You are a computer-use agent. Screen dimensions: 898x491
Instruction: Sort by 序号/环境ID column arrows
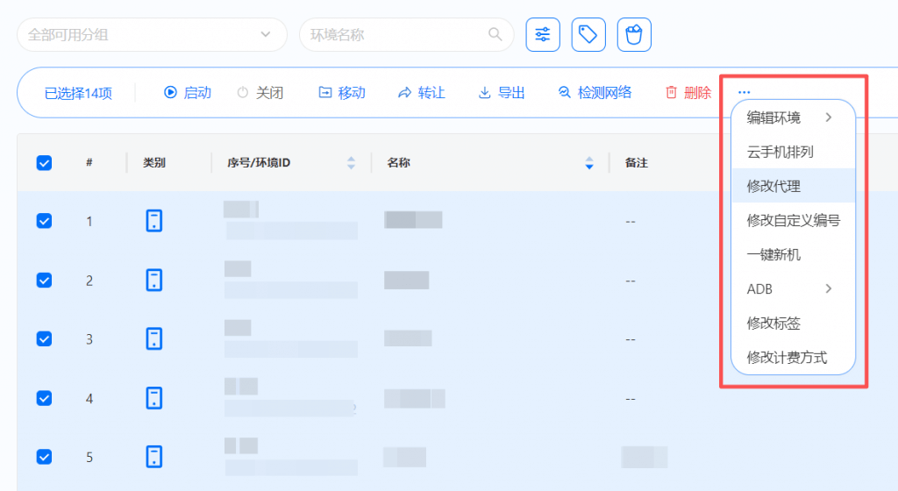[x=352, y=162]
